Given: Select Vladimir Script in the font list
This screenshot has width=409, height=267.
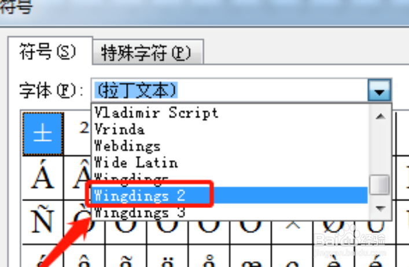Looking at the screenshot, I should (230, 113).
